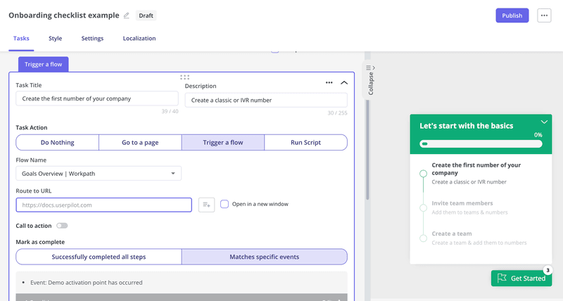Click the Create a team & add them description
Viewport: 563px width, 301px height.
pos(479,243)
